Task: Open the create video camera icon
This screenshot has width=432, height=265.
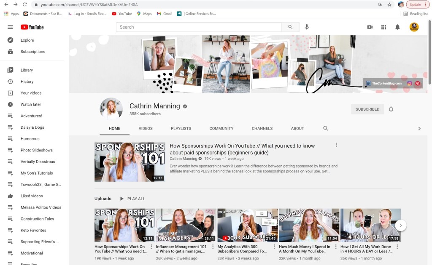Action: click(370, 27)
